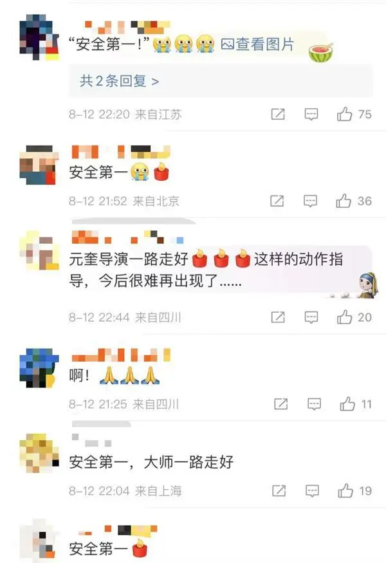Share the 8-12 22:04 Shanghai comment
Screen dimensions: 386x563
[x=279, y=491]
